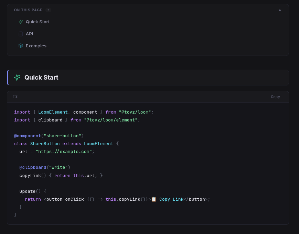Image resolution: width=299 pixels, height=234 pixels.
Task: Click the "@toyz/loom" import string
Action: click(135, 112)
